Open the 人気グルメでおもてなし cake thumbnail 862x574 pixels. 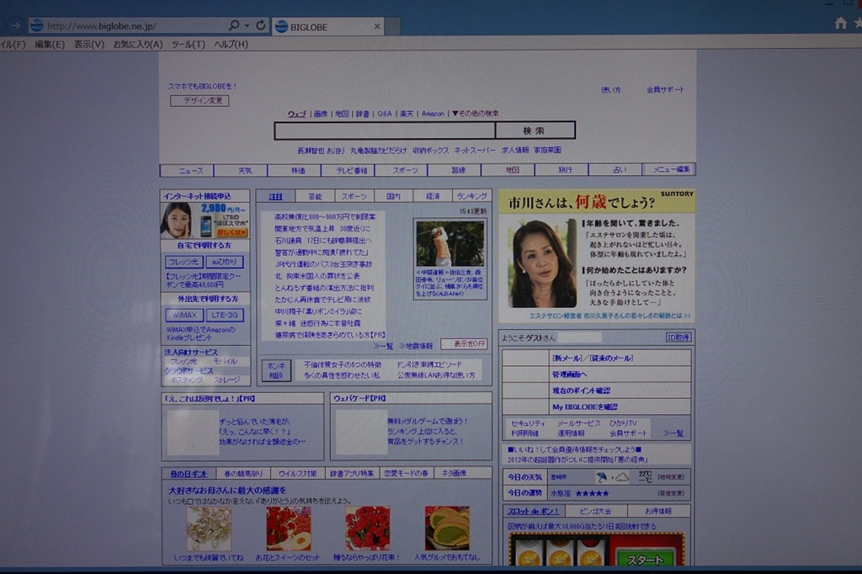coord(447,528)
